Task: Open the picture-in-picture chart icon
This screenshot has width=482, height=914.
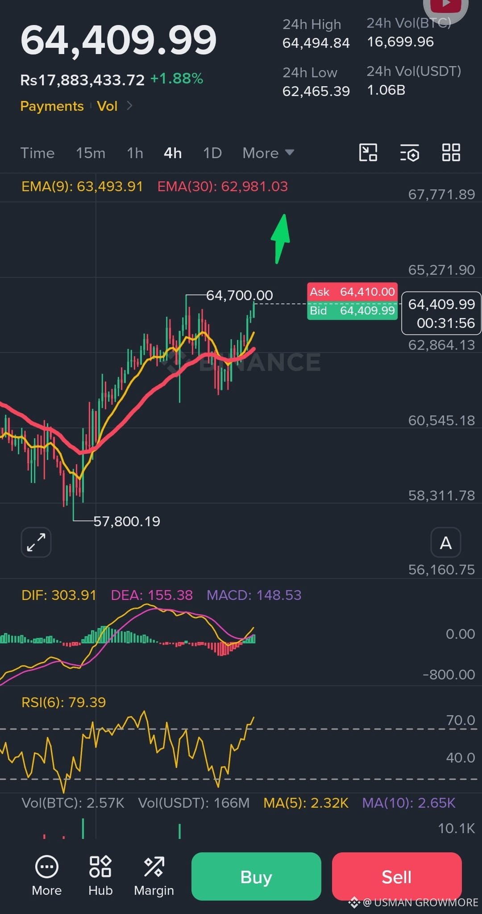Action: (368, 153)
